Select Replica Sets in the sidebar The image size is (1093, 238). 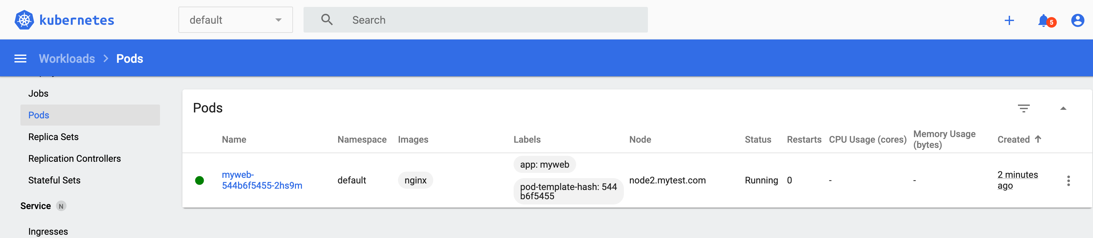[53, 137]
